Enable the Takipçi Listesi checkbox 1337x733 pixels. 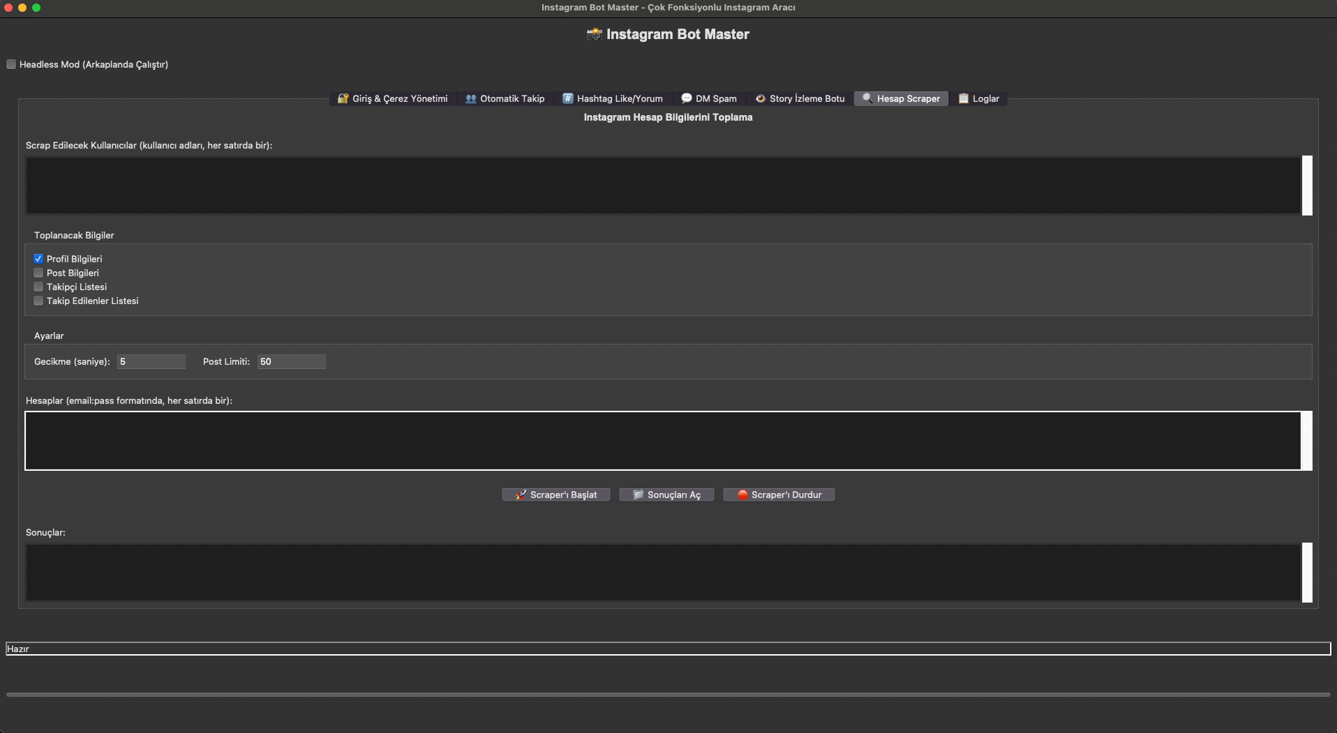[x=38, y=287]
